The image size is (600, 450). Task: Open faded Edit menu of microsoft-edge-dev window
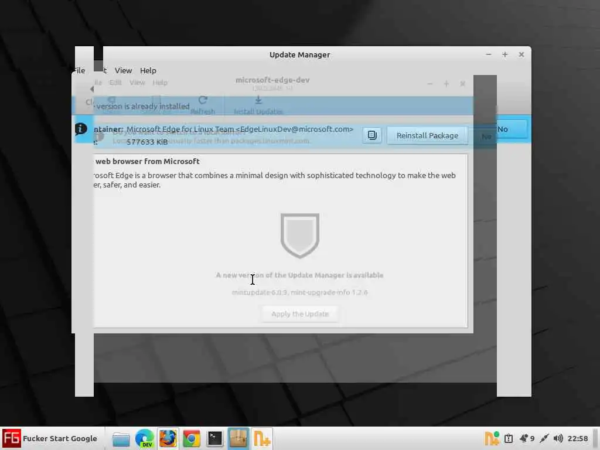(x=115, y=82)
